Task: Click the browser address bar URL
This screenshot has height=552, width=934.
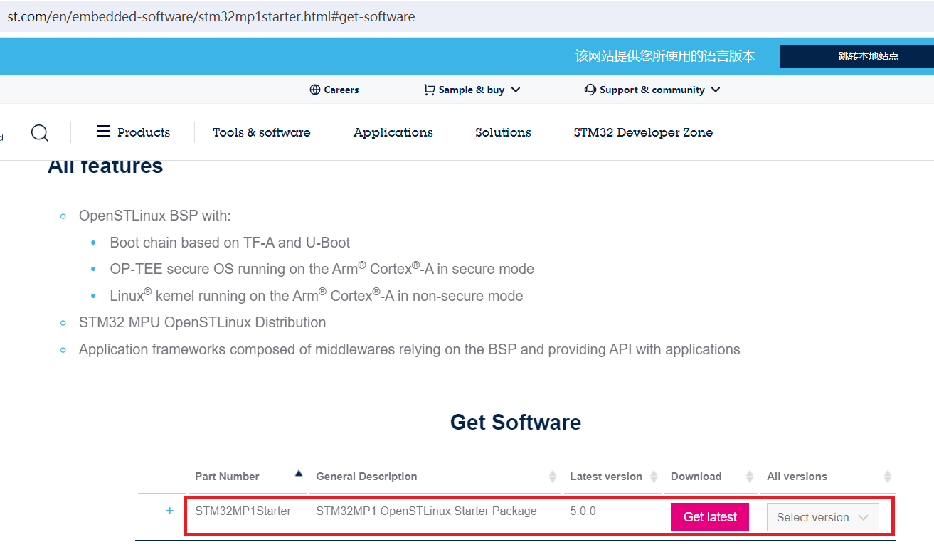Action: coord(211,16)
